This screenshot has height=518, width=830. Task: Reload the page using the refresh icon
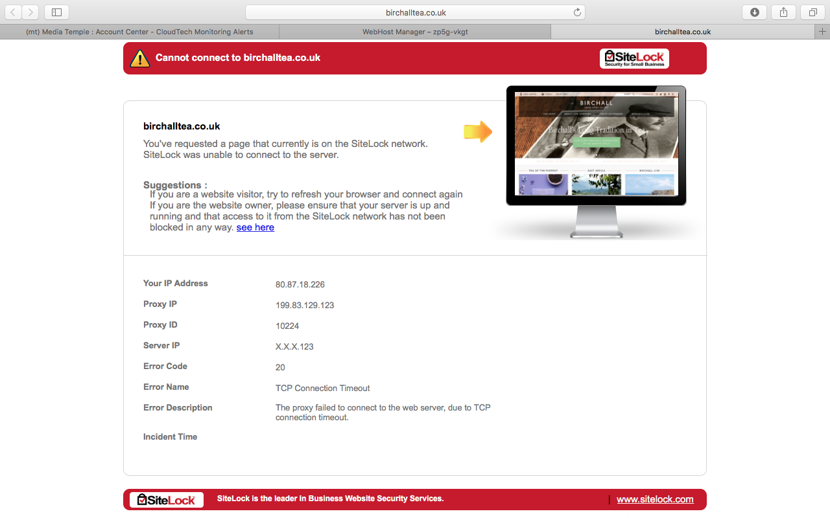pos(577,12)
